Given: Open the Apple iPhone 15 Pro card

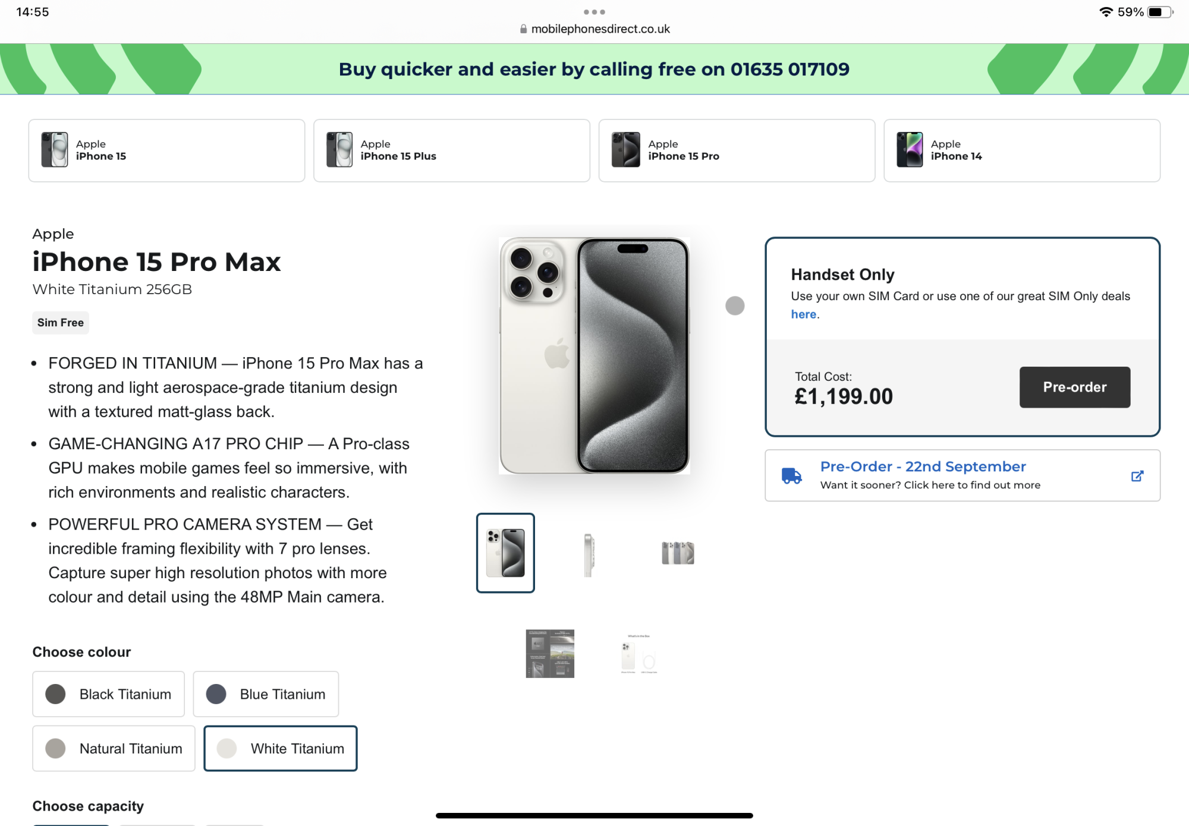Looking at the screenshot, I should pos(737,150).
